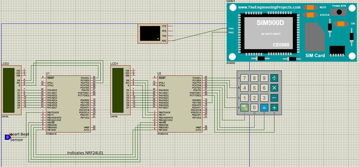The height and width of the screenshot is (167, 359).
Task: Select the LCD2 reference label
Action: (x=5, y=64)
